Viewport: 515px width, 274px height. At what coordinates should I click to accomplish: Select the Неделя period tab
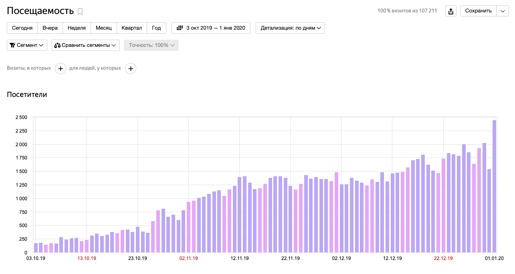pyautogui.click(x=77, y=28)
